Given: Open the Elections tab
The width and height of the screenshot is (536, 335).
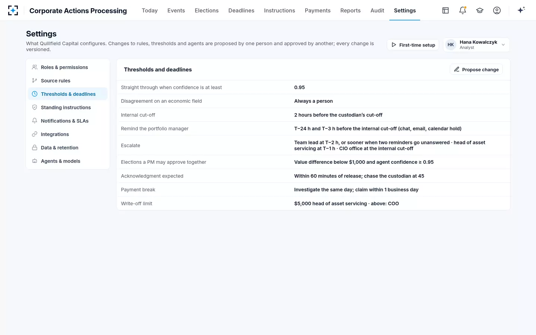Looking at the screenshot, I should pyautogui.click(x=207, y=10).
